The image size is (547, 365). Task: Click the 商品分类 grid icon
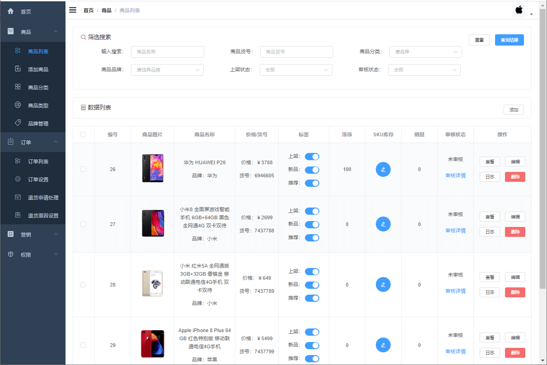coord(18,87)
